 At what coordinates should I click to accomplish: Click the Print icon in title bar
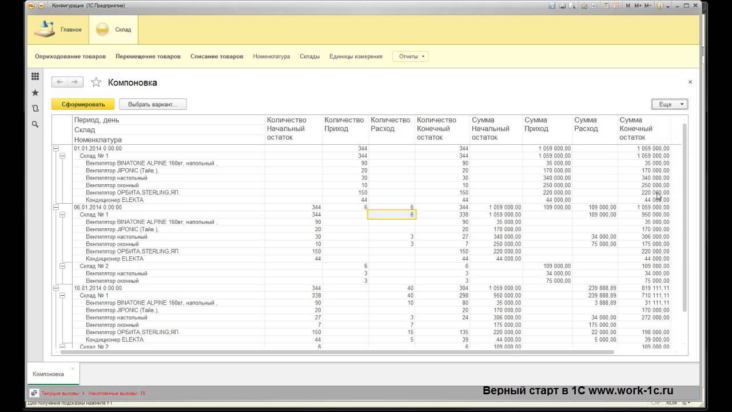[562, 6]
